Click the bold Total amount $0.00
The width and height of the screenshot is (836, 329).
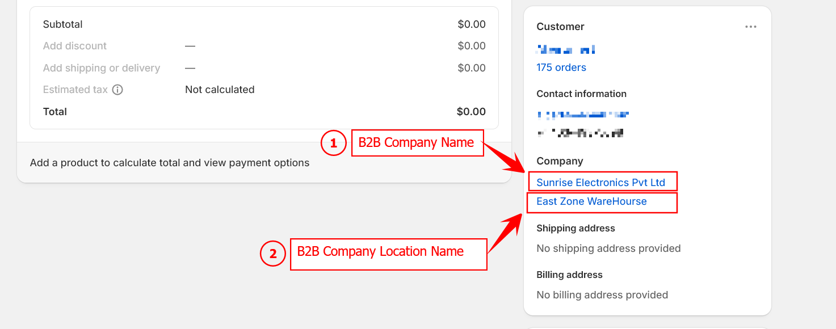(471, 112)
